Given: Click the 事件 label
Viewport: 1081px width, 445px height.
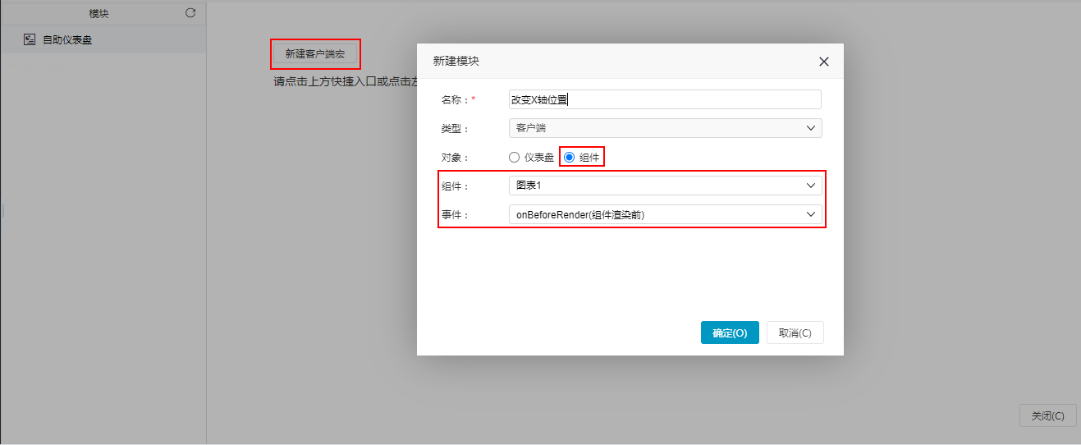Looking at the screenshot, I should (x=454, y=215).
